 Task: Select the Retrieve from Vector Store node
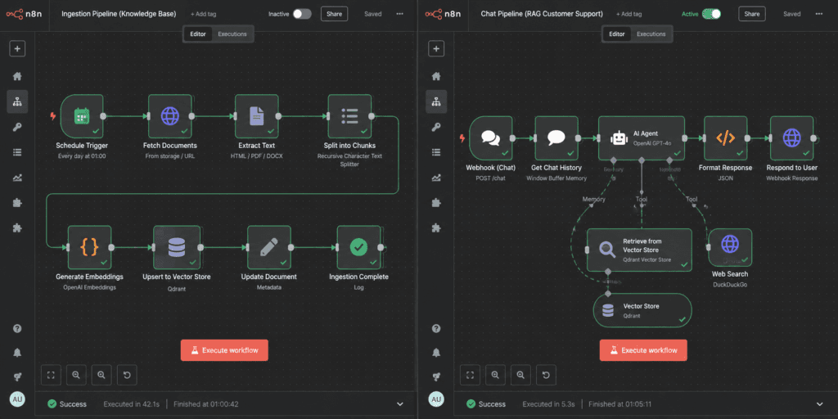(x=639, y=250)
